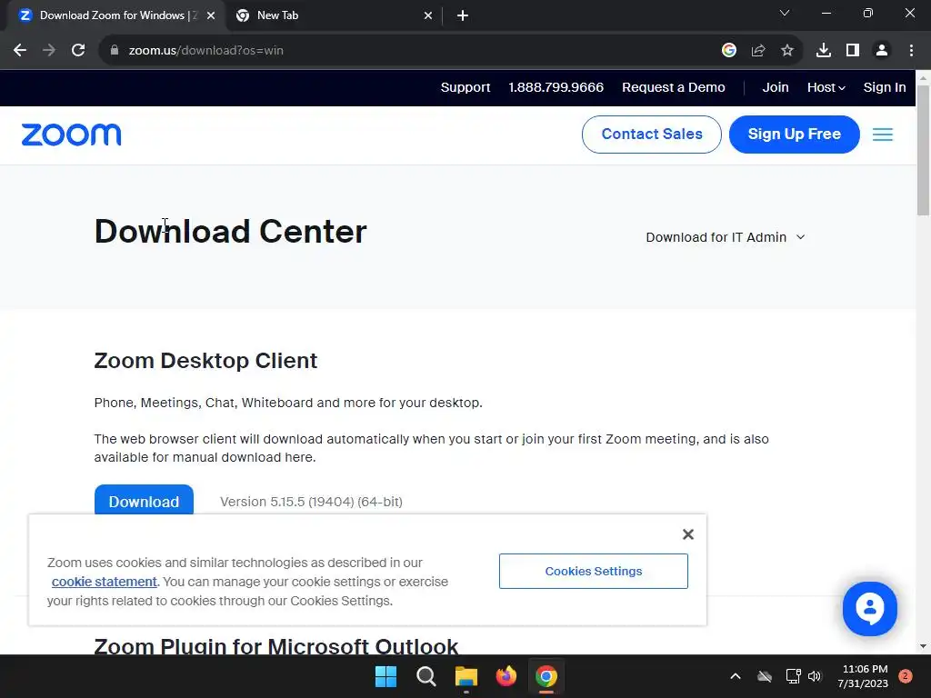Open the cookie statement link
Viewport: 931px width, 698px height.
click(105, 582)
